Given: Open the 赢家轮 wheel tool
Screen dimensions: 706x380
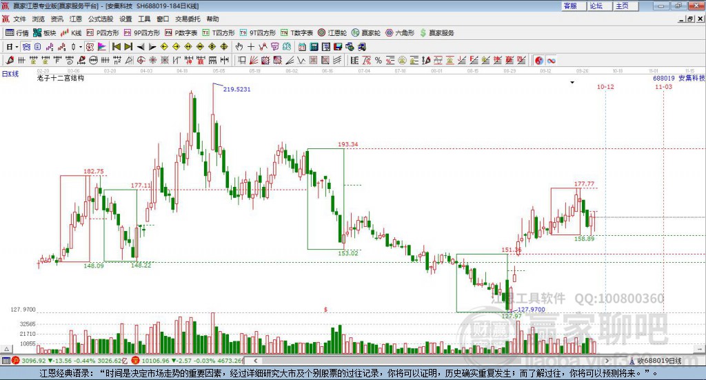Looking at the screenshot, I should click(365, 33).
